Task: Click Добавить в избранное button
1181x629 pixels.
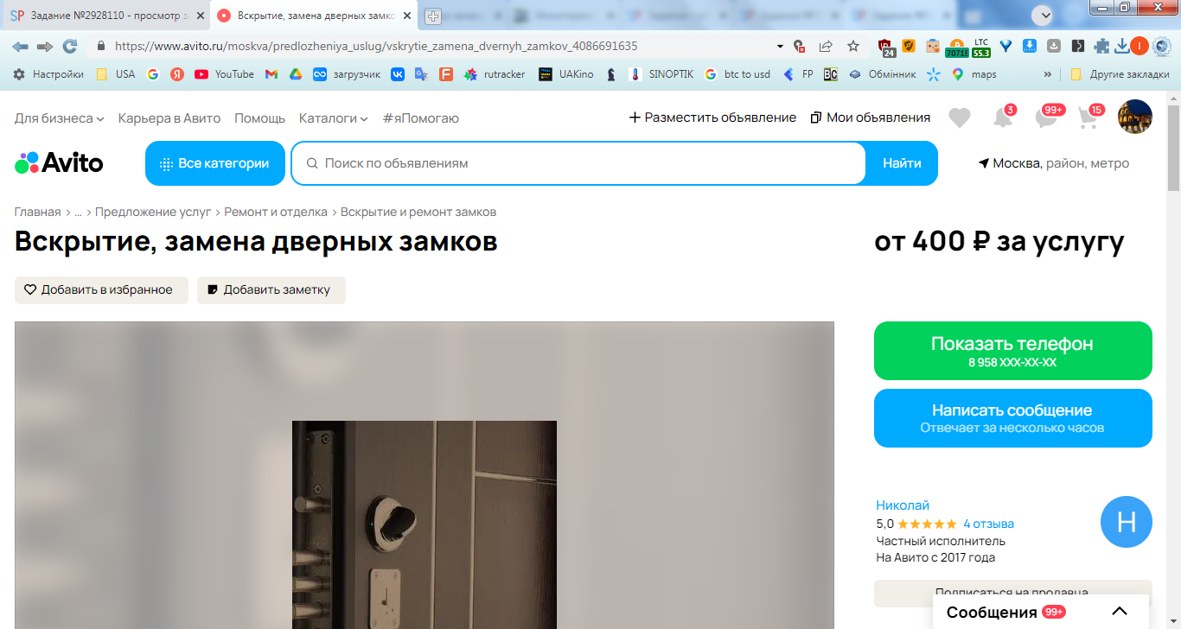Action: point(101,290)
